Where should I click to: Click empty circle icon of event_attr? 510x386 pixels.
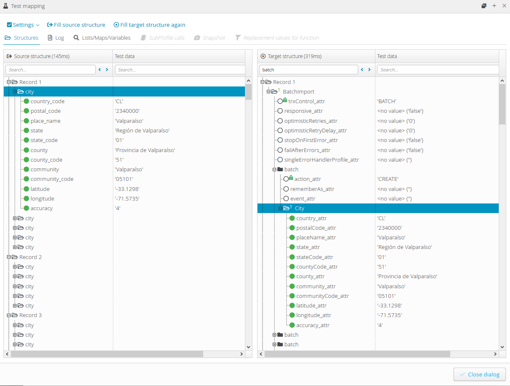pyautogui.click(x=286, y=198)
